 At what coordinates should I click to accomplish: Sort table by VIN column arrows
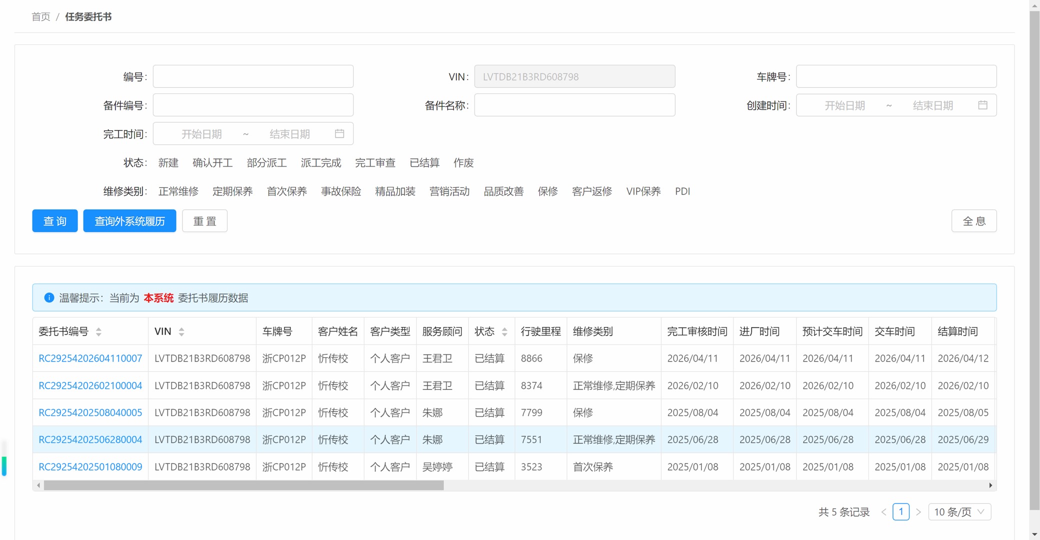(x=181, y=331)
